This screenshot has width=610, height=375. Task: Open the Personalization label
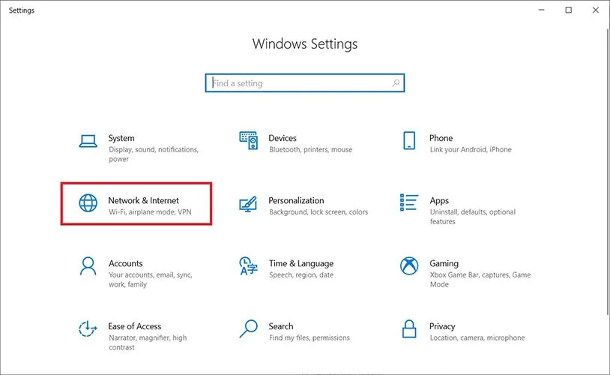click(296, 200)
